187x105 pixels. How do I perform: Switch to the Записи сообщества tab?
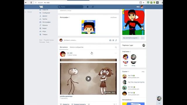[x=77, y=47]
